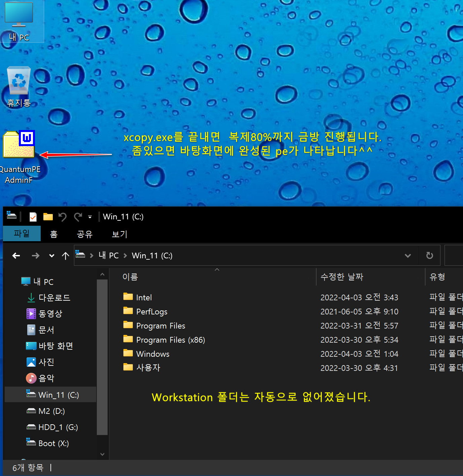
Task: Click navigation pane scrollbar down arrow
Action: 102,454
